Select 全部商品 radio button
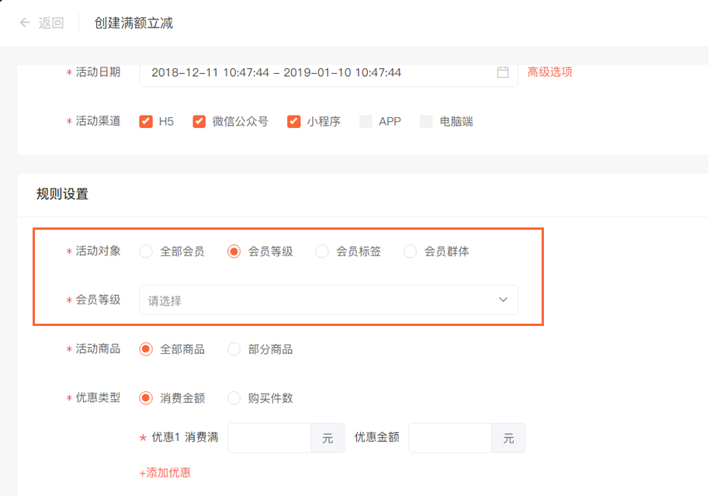This screenshot has height=496, width=710. [x=146, y=349]
